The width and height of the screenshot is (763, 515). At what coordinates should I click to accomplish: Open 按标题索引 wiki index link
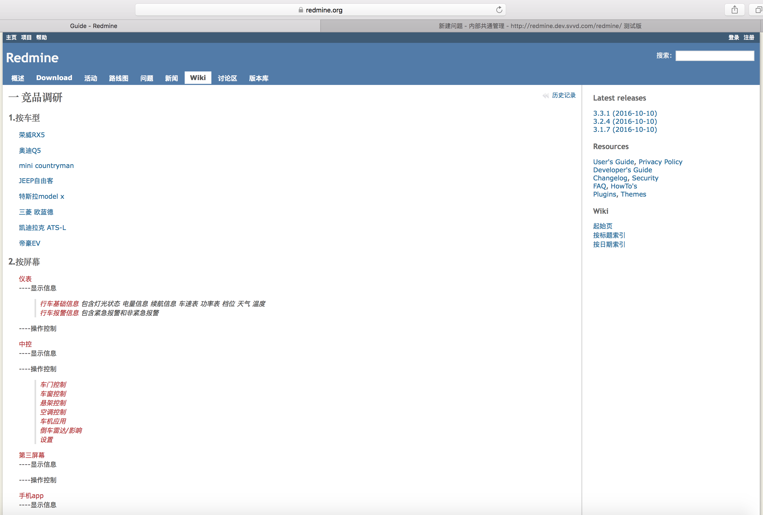click(x=609, y=235)
